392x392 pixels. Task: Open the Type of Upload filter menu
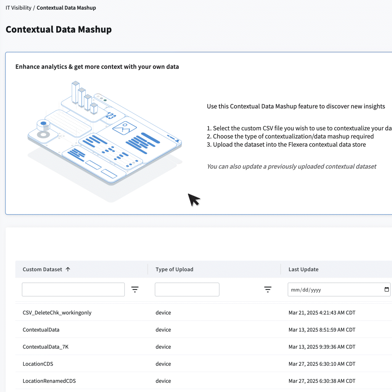pyautogui.click(x=268, y=289)
